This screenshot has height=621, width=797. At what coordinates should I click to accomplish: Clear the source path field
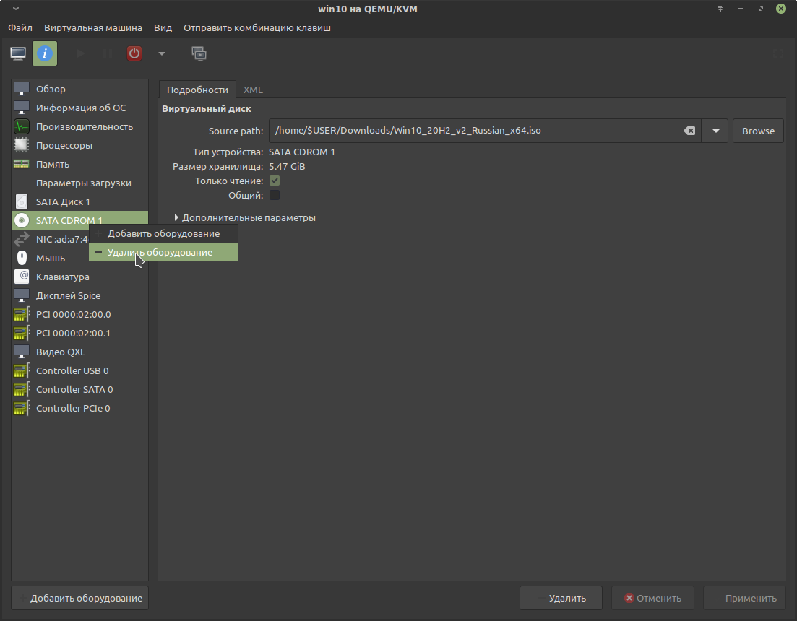689,131
